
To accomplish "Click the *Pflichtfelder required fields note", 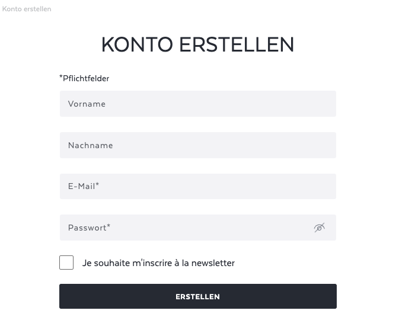I will point(84,78).
